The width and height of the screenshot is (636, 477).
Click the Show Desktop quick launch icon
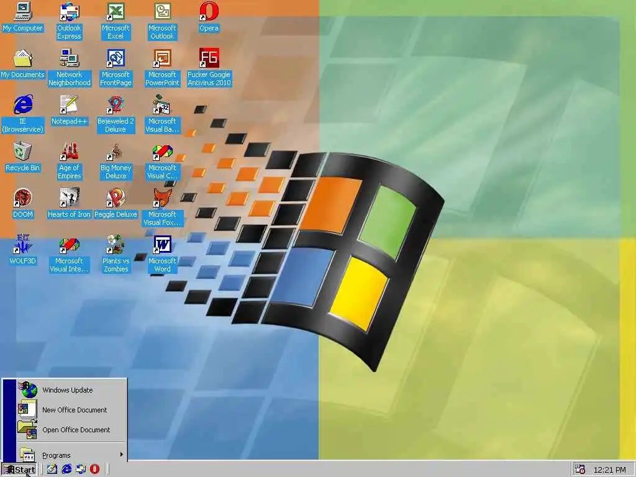(52, 470)
